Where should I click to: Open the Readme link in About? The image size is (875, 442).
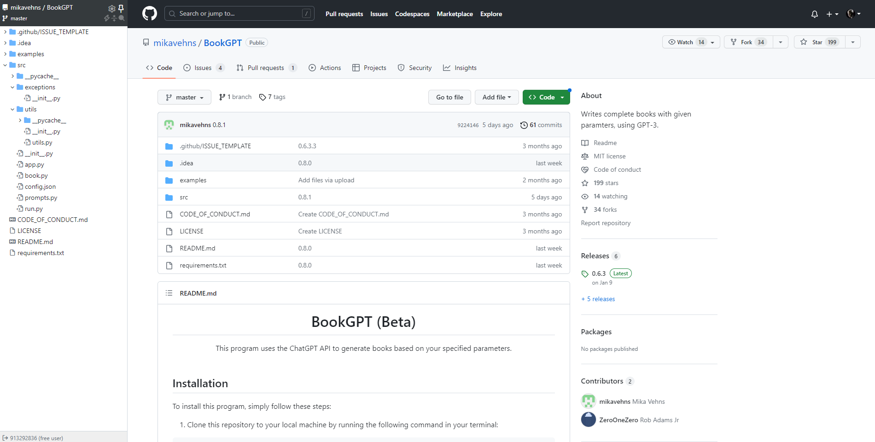tap(605, 143)
